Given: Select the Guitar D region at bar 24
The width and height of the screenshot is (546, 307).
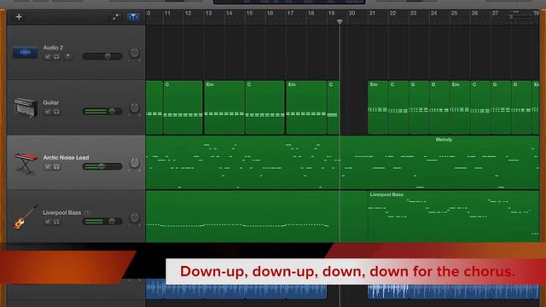Looking at the screenshot, I should pyautogui.click(x=440, y=107).
